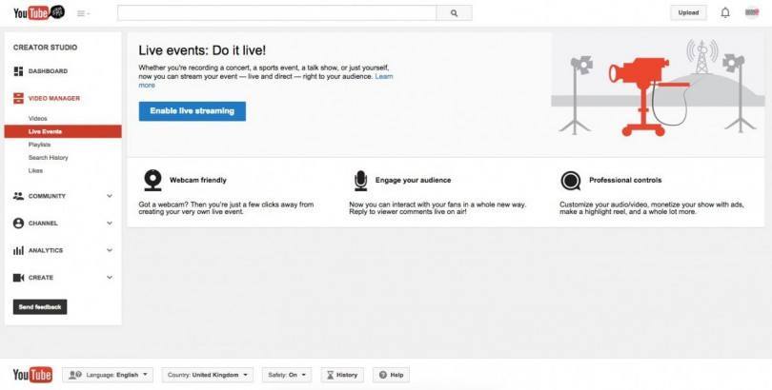
Task: Click the Engage your audience heading
Action: click(x=413, y=181)
